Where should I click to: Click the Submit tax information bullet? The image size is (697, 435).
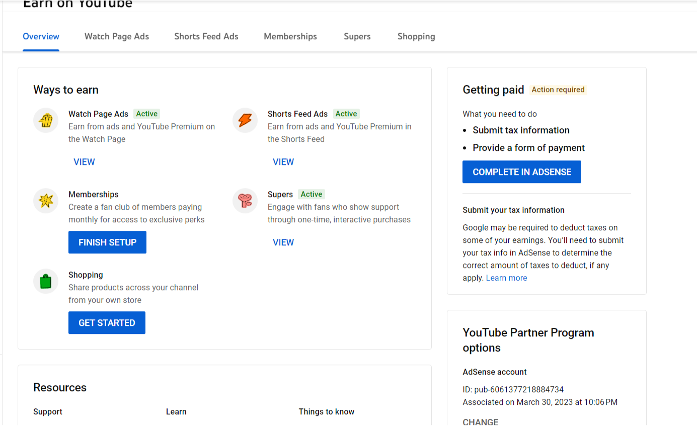click(521, 130)
